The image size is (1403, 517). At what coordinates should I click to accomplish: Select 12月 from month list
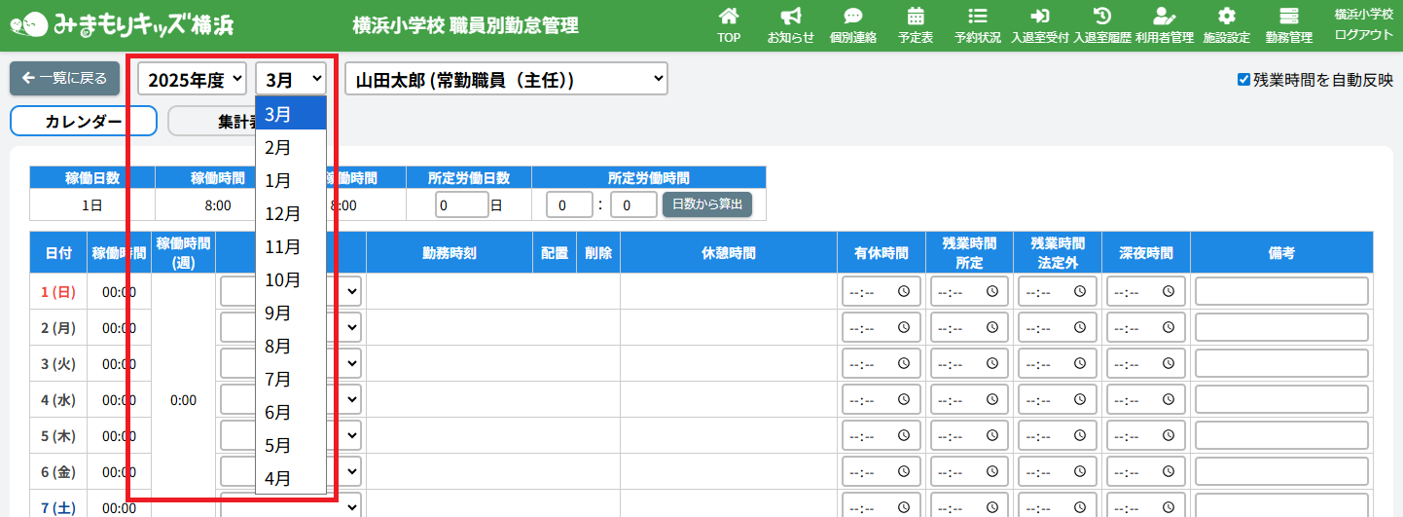point(283,214)
